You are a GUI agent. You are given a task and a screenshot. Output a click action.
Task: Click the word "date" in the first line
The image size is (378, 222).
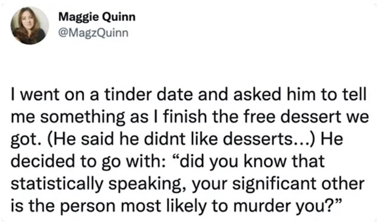click(x=175, y=94)
